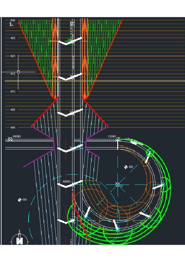Select the 600 spot elevation symbol at left
Image resolution: width=185 pixels, height=262 pixels.
tap(20, 200)
